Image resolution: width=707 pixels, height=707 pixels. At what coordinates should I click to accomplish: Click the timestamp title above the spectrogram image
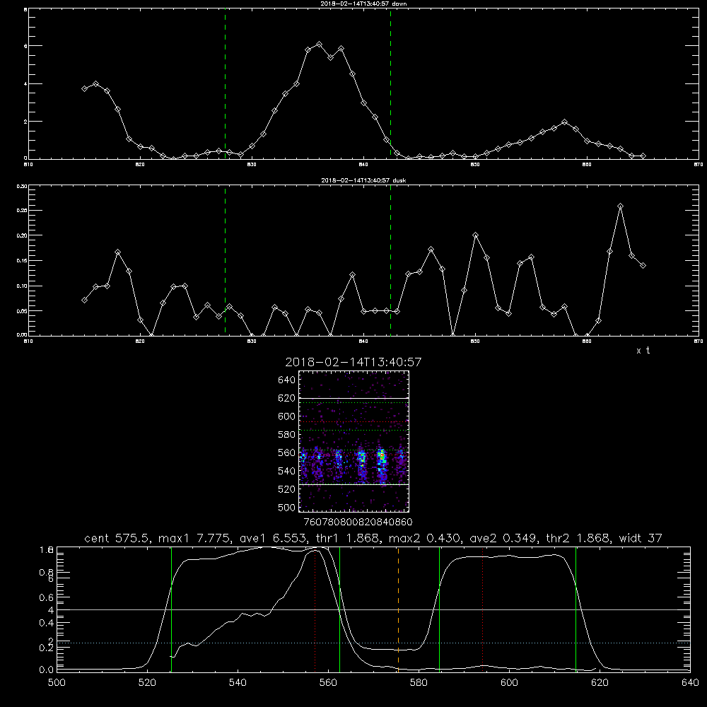coord(353,362)
